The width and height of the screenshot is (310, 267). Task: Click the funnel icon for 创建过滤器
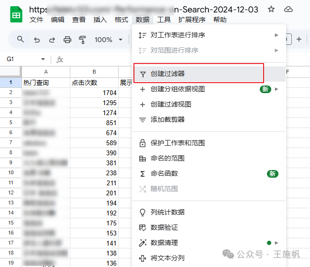143,74
